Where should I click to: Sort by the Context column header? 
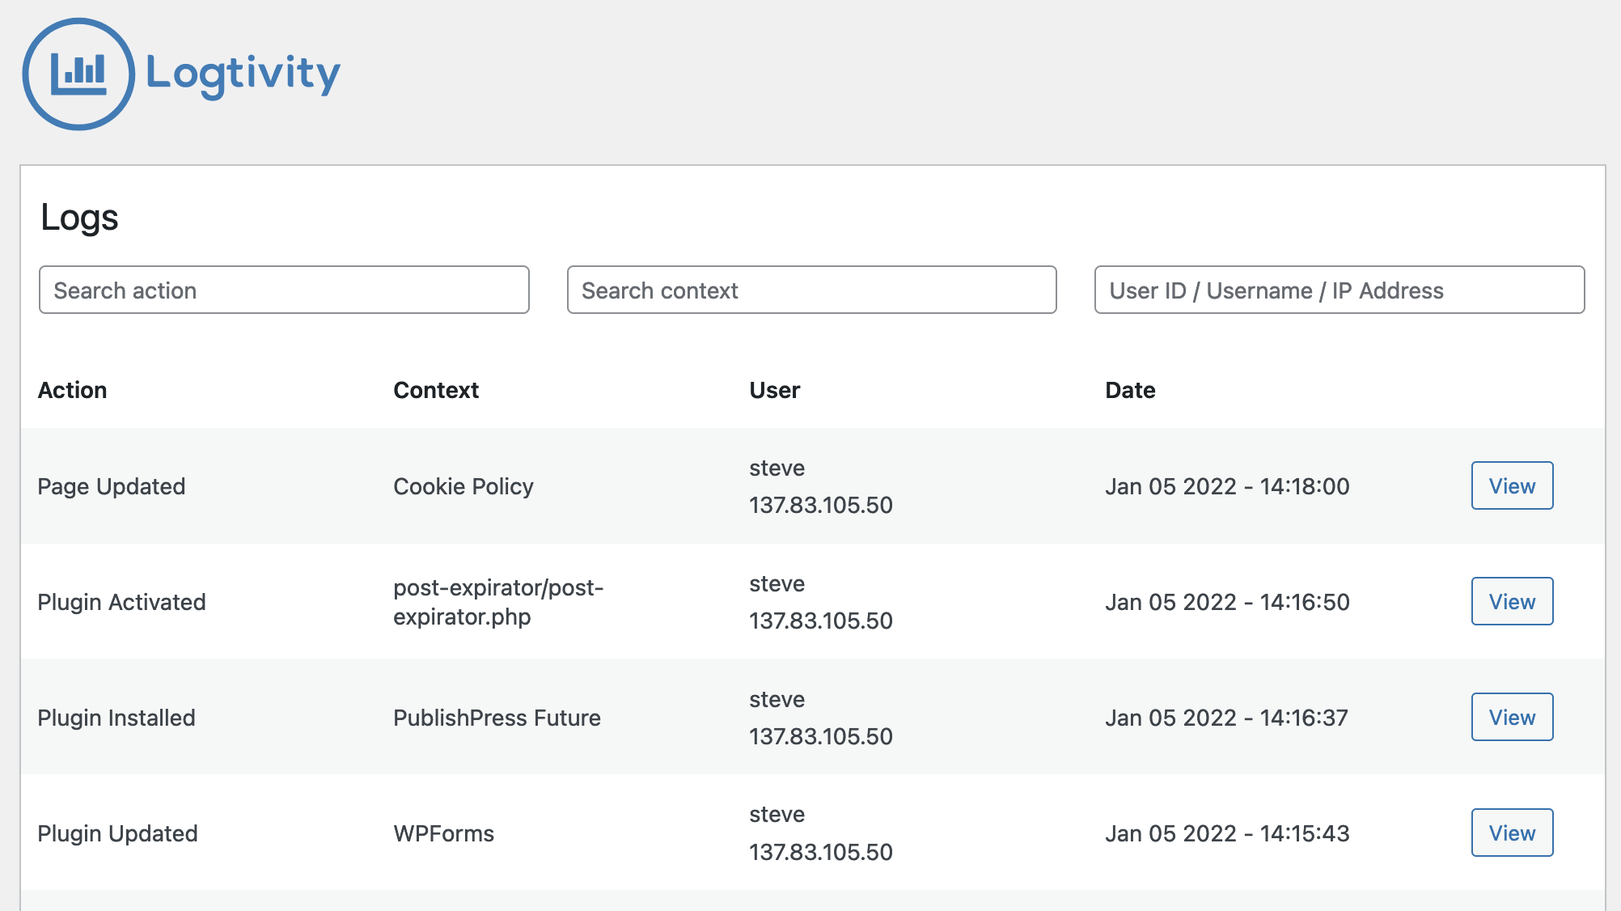click(x=435, y=390)
